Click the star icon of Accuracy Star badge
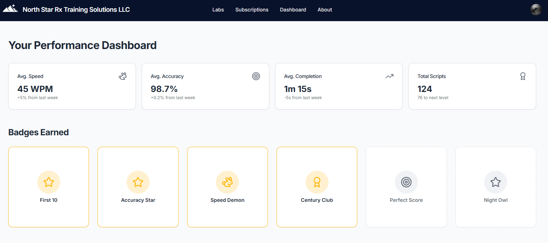The height and width of the screenshot is (243, 548). click(138, 182)
